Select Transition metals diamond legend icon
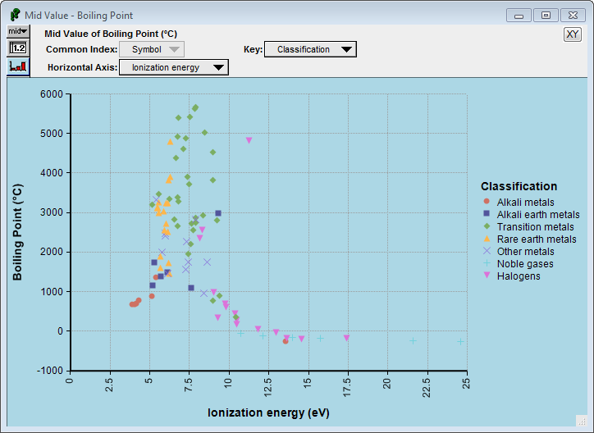 point(487,226)
